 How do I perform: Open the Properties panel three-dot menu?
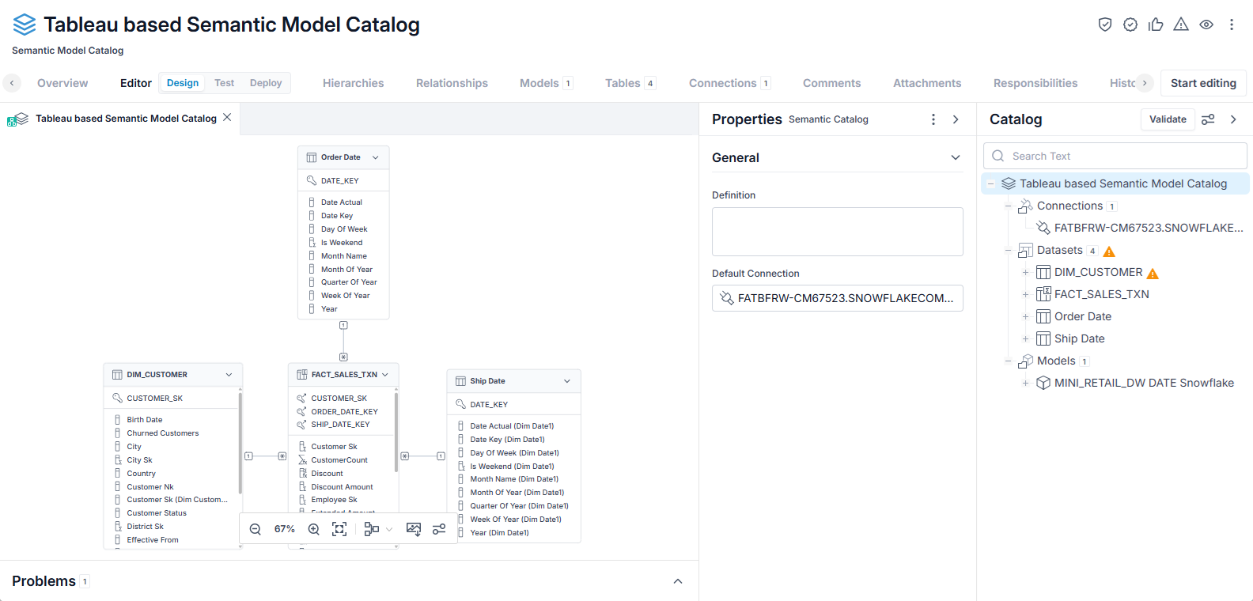coord(933,119)
